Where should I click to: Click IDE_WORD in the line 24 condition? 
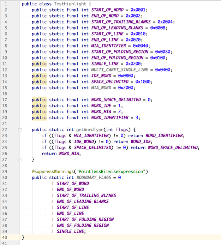[84, 142]
